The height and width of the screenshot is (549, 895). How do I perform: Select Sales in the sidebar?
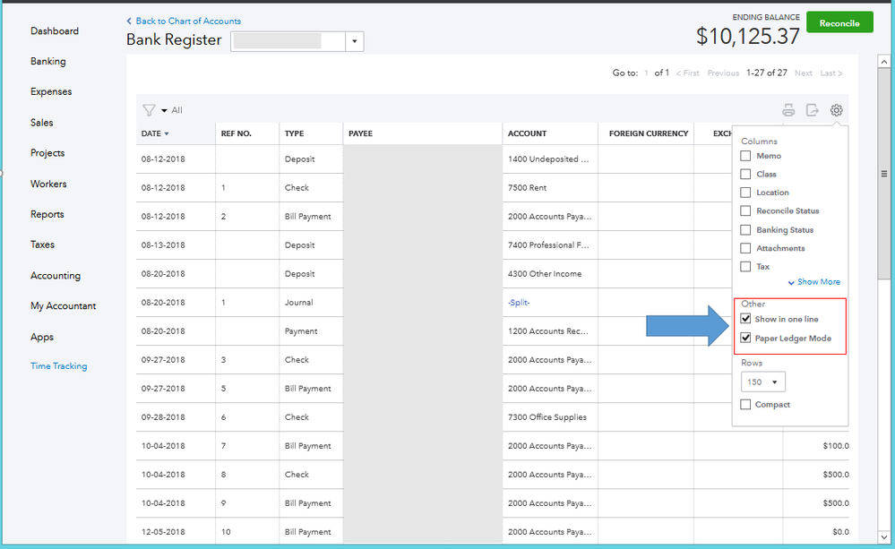(x=42, y=122)
